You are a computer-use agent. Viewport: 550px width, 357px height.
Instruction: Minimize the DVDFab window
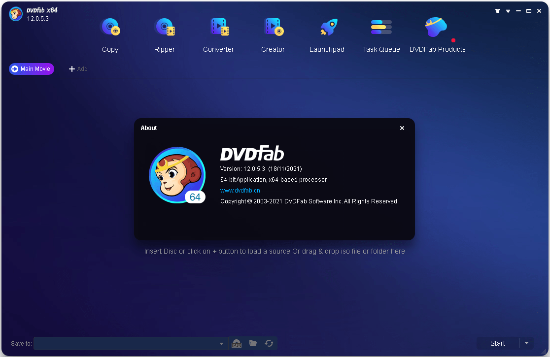518,11
